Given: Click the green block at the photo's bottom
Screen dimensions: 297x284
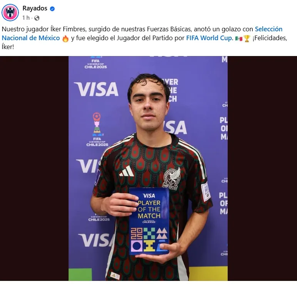Looking at the screenshot, I should pyautogui.click(x=80, y=275).
